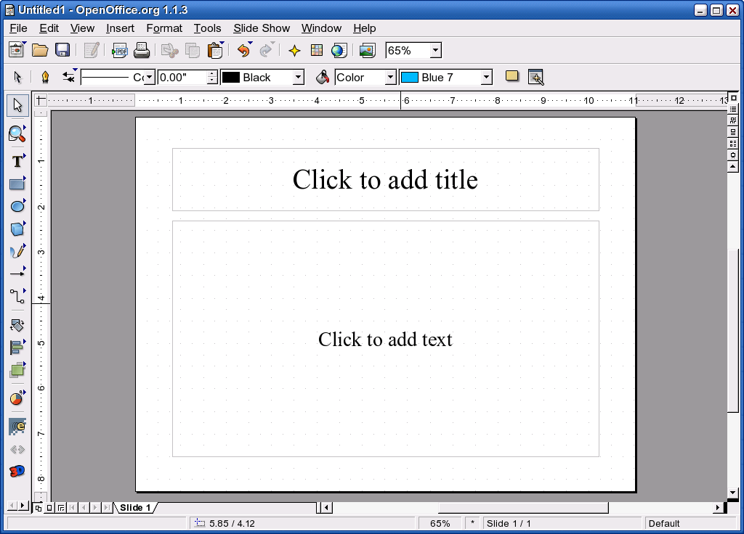744x534 pixels.
Task: Open the 3D Controller icon
Action: click(x=17, y=471)
